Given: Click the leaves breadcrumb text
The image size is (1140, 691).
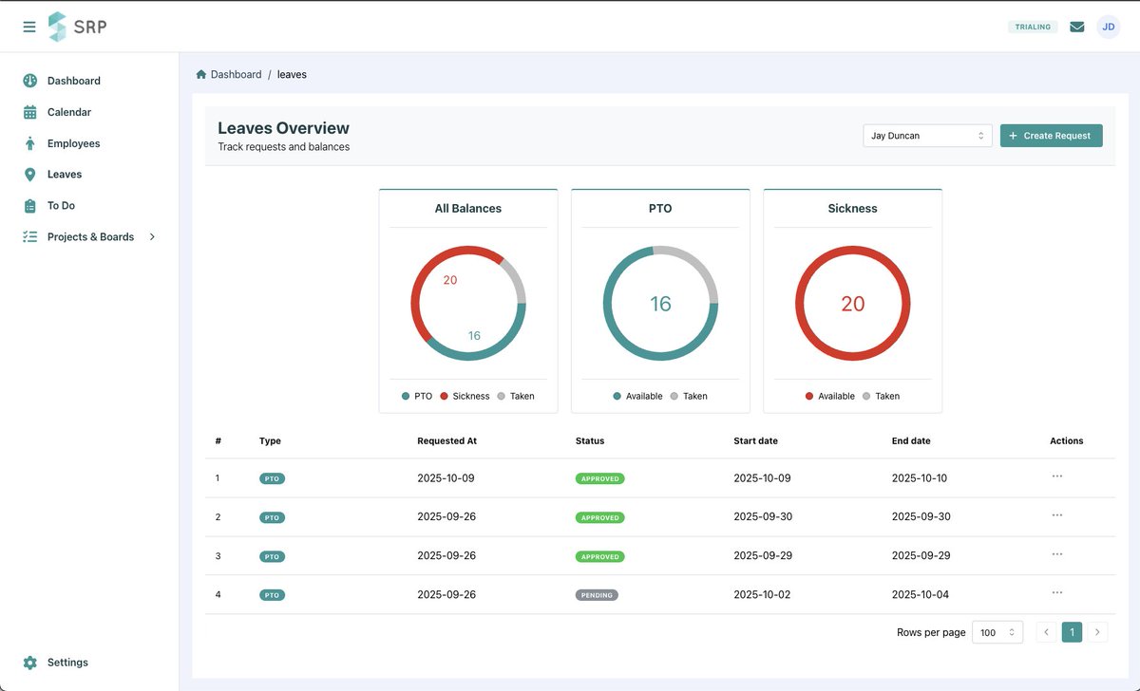Looking at the screenshot, I should tap(292, 74).
